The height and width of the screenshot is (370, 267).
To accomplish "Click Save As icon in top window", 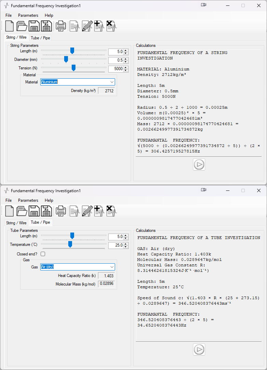I will 46,26.
